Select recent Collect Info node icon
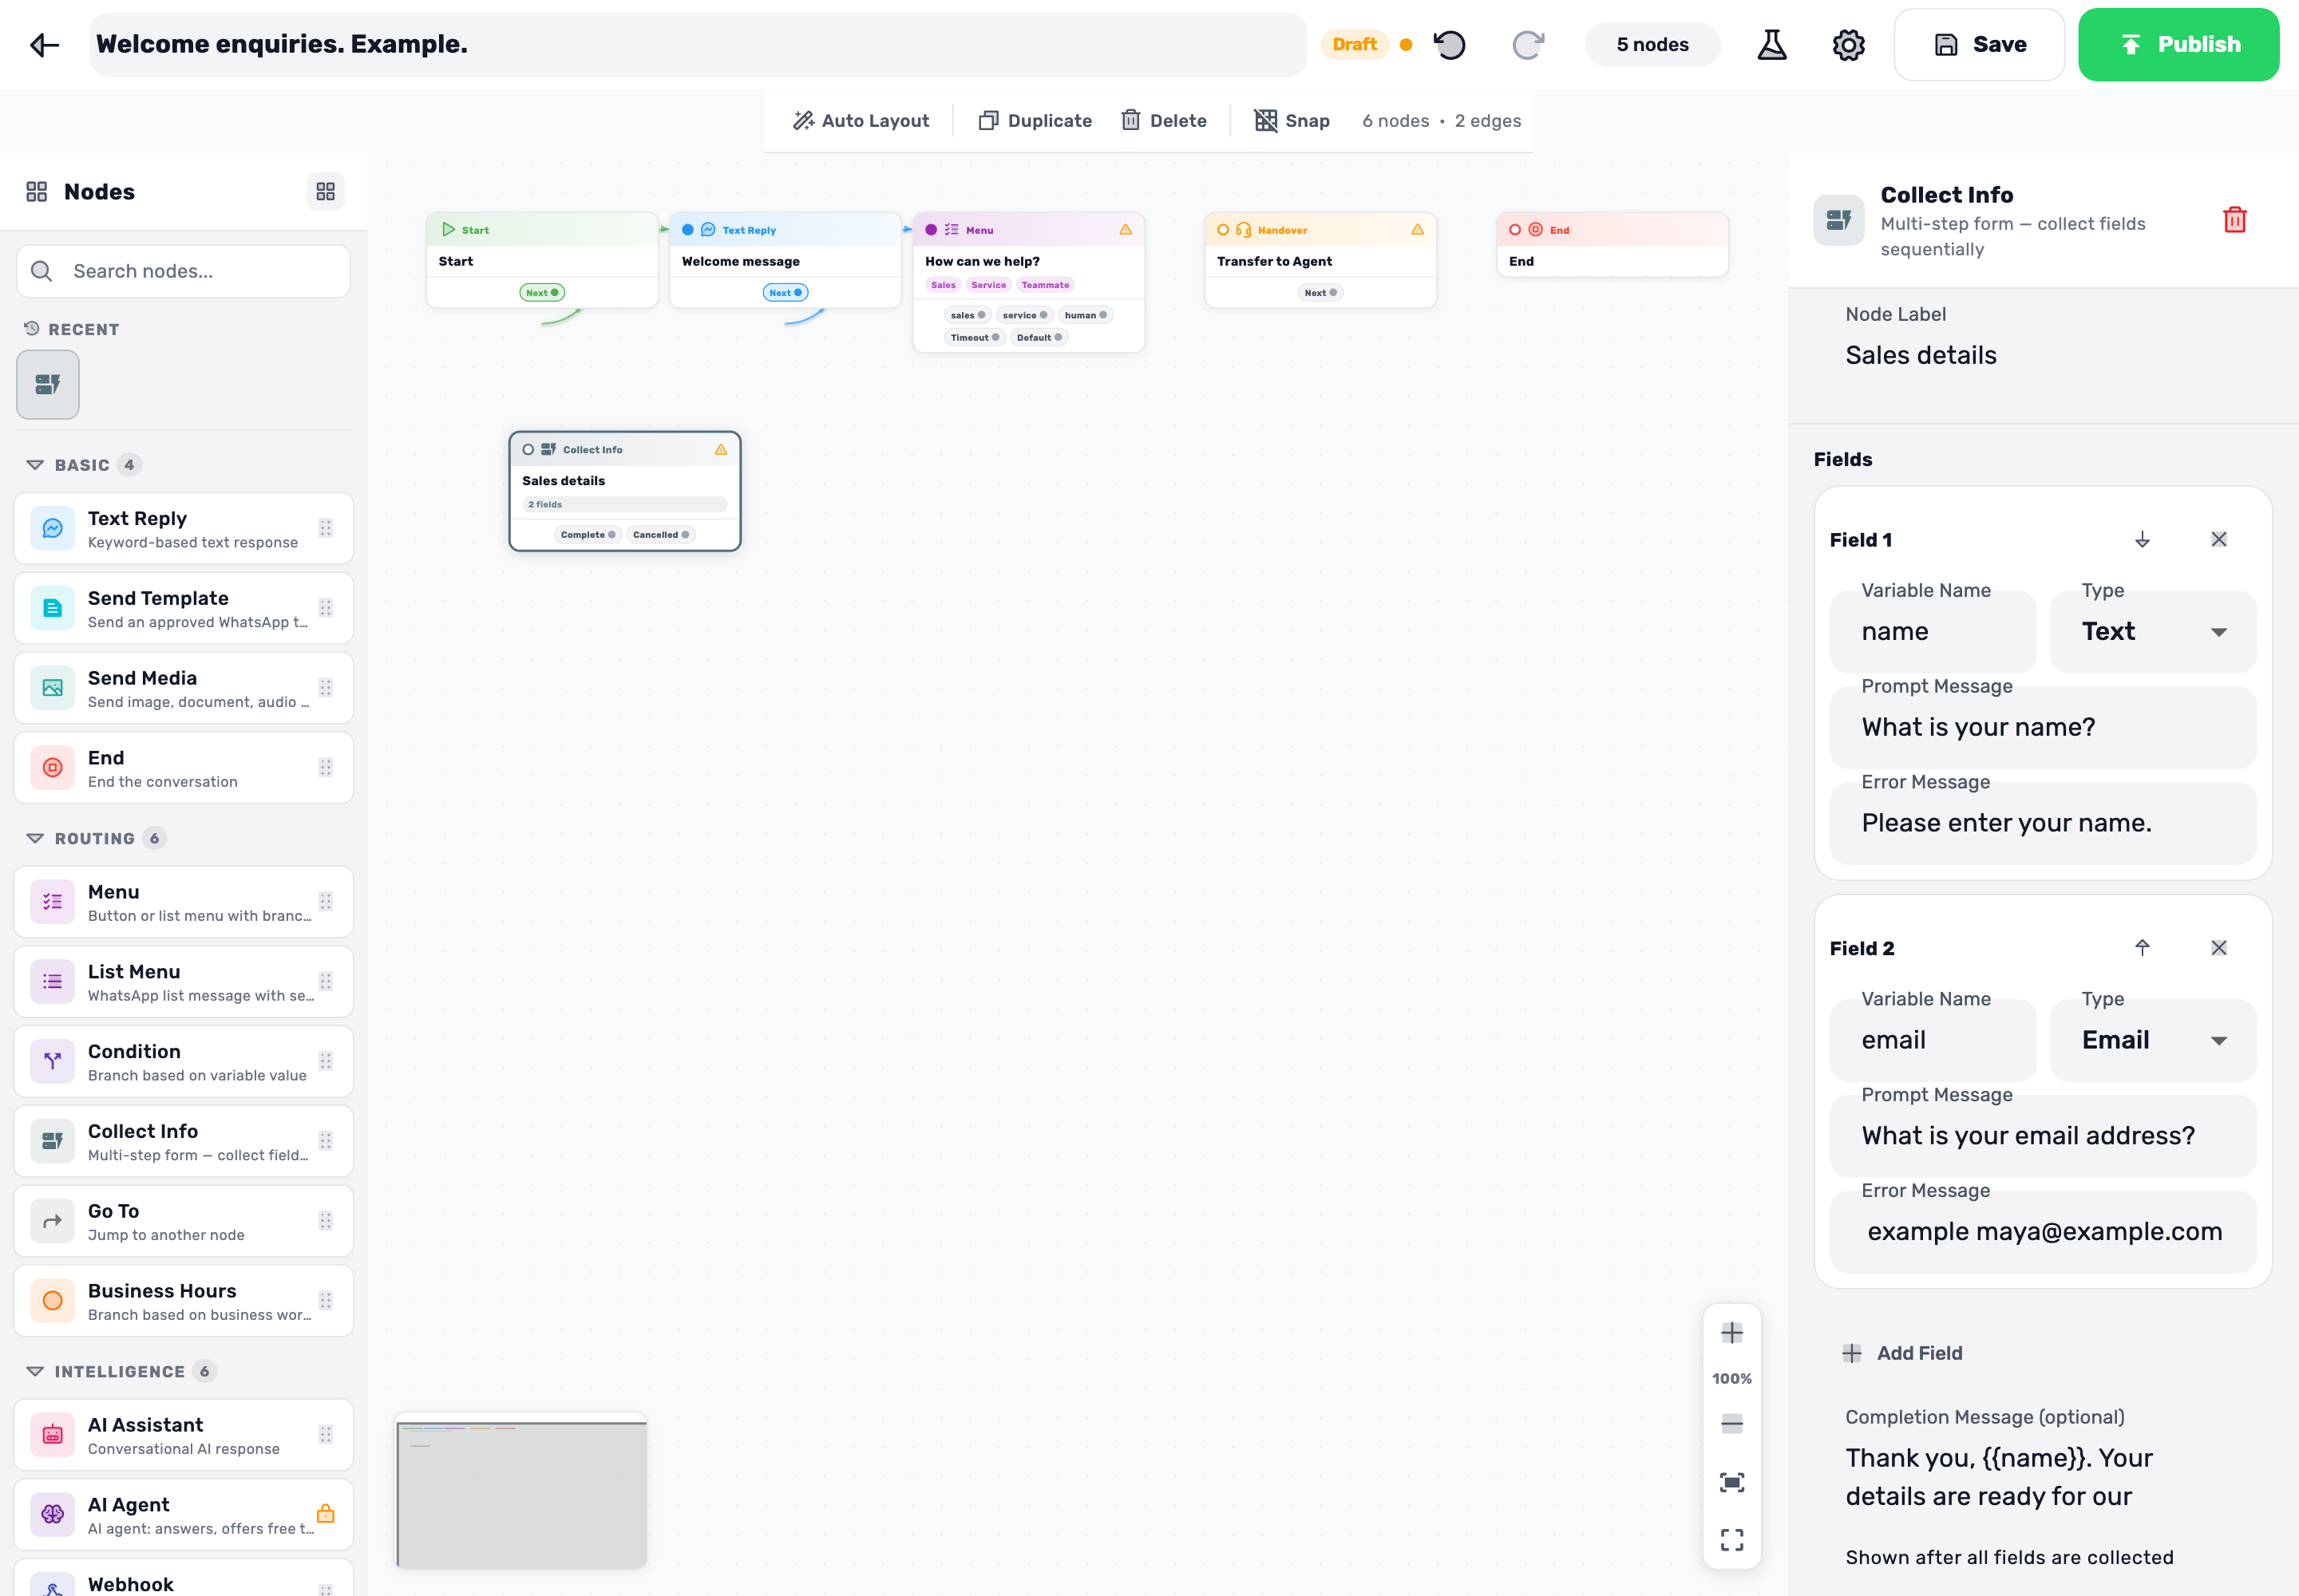Screen dimensions: 2299x1596 (x=48, y=384)
